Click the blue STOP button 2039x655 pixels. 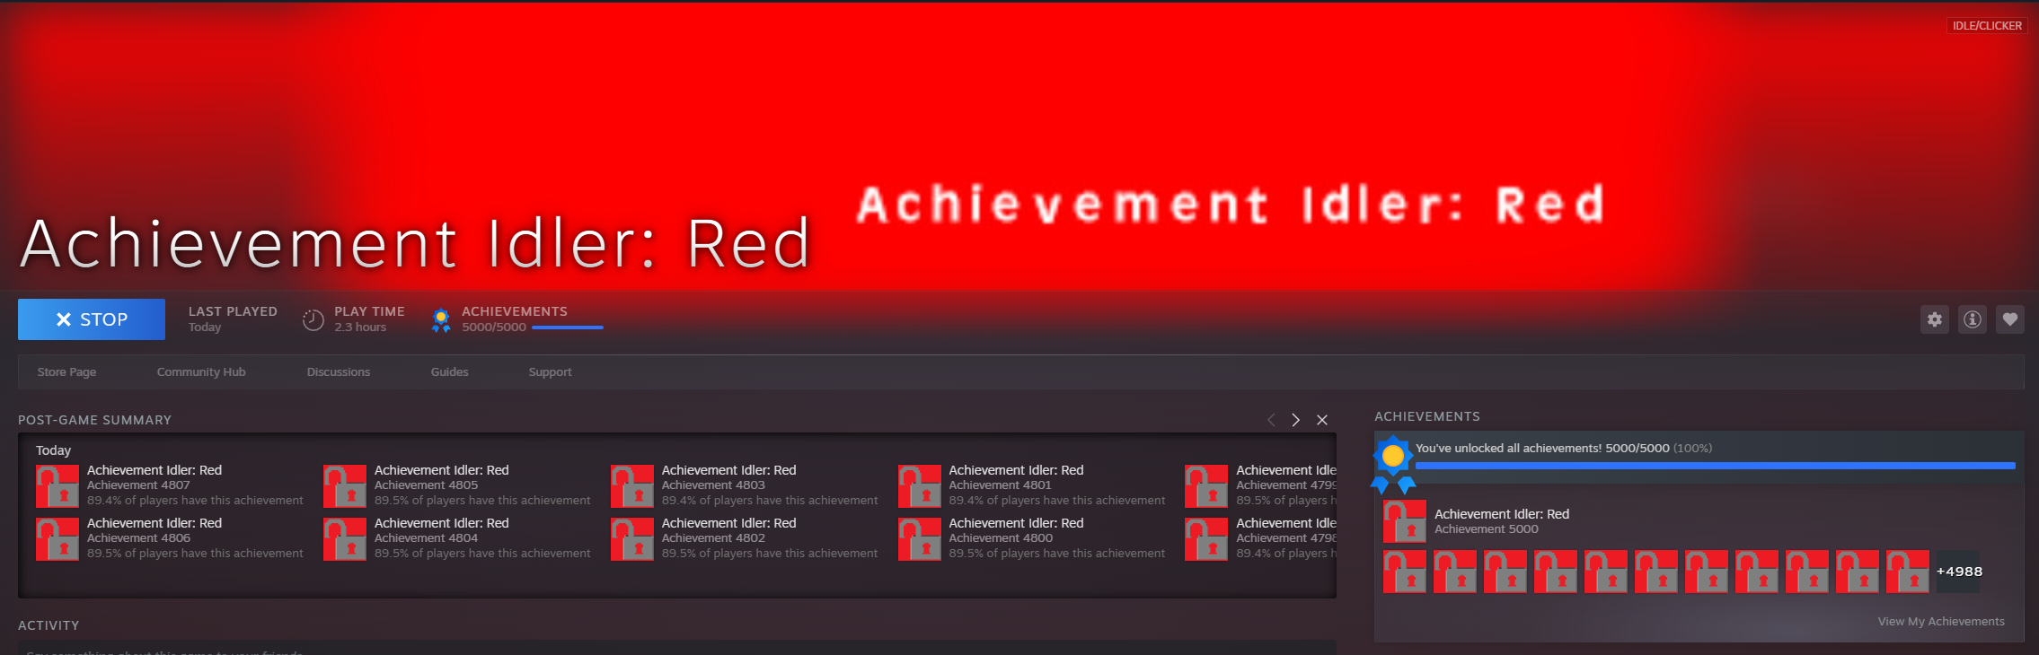point(92,319)
